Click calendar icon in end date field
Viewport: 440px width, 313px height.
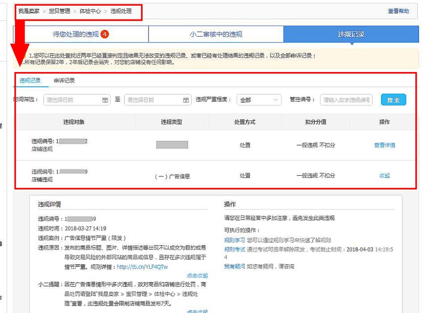coord(186,100)
